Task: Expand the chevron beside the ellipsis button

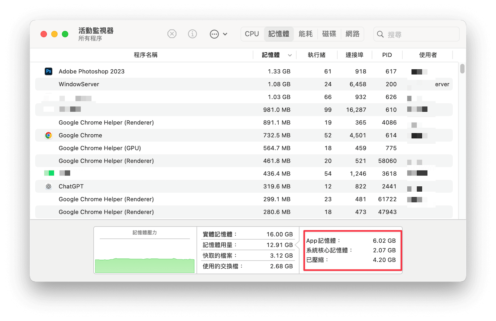Action: pos(225,34)
